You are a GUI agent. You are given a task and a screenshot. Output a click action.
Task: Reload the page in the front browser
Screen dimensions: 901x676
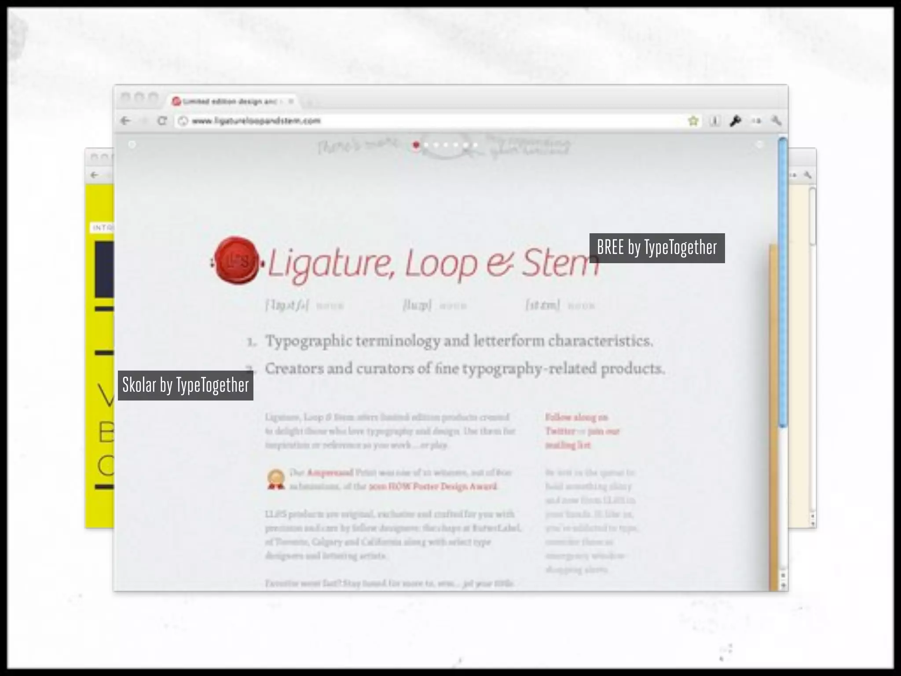[x=162, y=121]
